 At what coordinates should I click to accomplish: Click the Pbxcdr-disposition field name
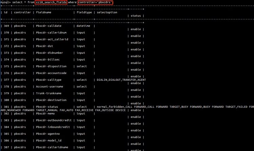51,67
